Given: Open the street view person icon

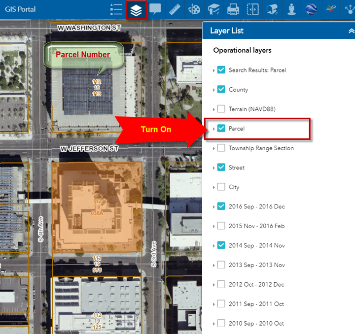Looking at the screenshot, I should (x=291, y=9).
